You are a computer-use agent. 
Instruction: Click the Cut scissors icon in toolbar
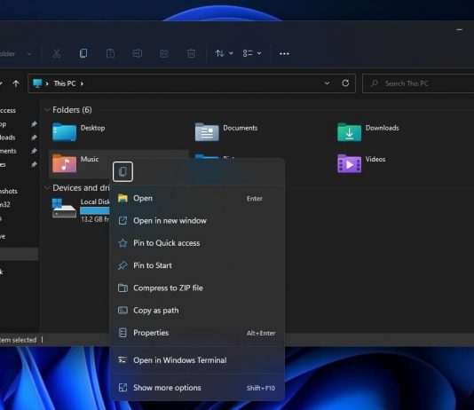pos(57,53)
